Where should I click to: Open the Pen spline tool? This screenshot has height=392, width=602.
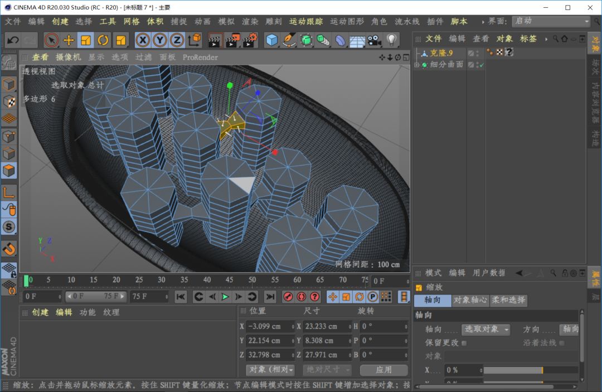click(289, 40)
